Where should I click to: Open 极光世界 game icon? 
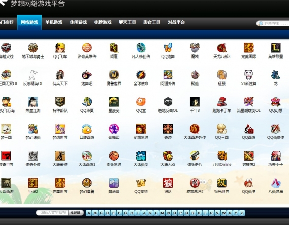point(222,183)
